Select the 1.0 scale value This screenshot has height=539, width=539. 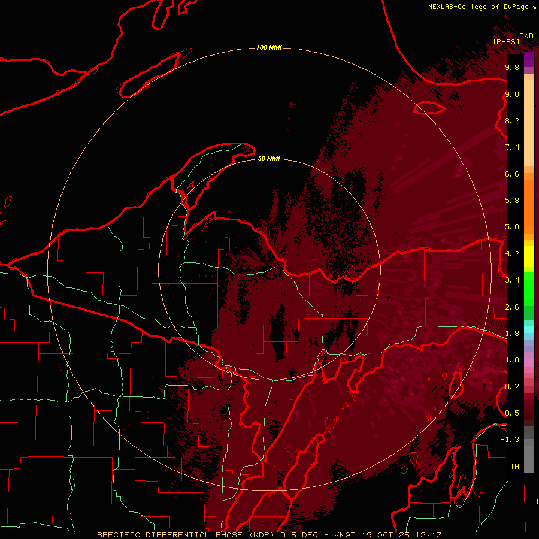pos(512,360)
